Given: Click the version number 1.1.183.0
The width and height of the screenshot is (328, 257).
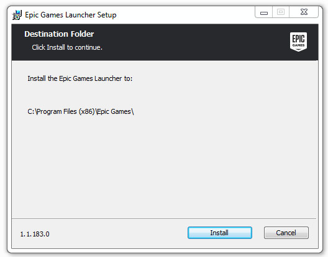Looking at the screenshot, I should point(35,234).
